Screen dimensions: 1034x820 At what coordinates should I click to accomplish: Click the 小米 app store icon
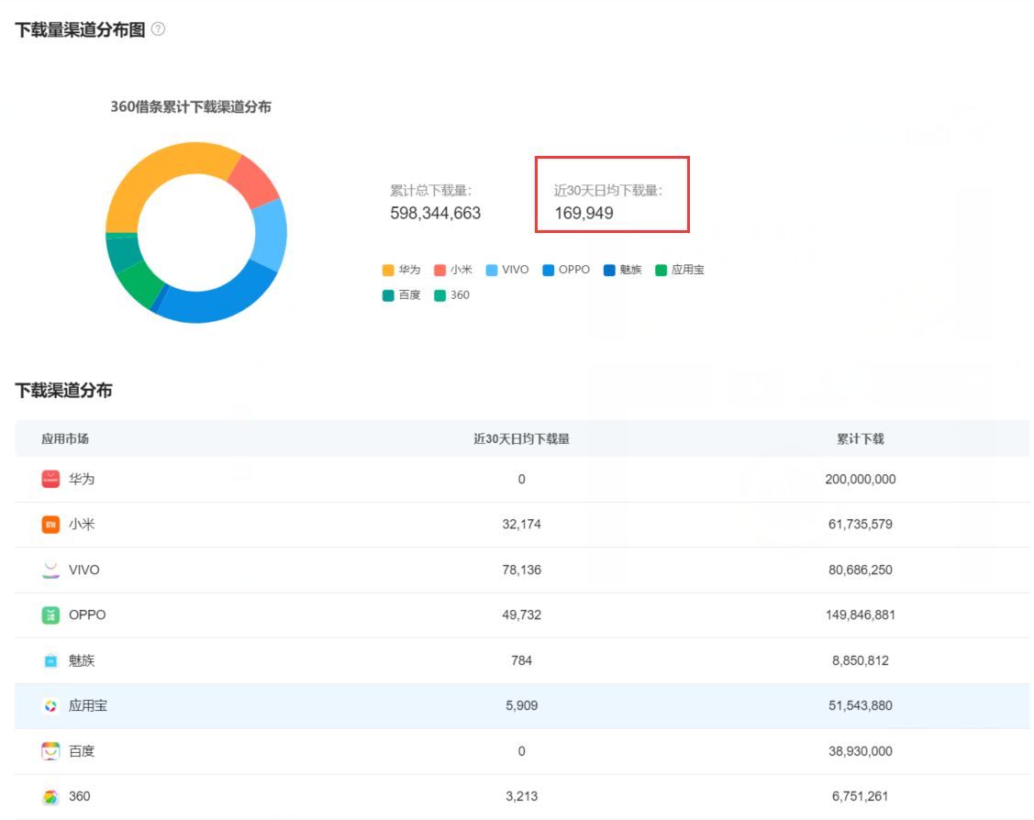coord(50,525)
